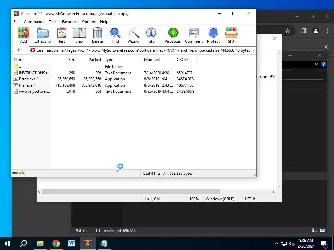
Task: Open the View file tool
Action: [79, 35]
